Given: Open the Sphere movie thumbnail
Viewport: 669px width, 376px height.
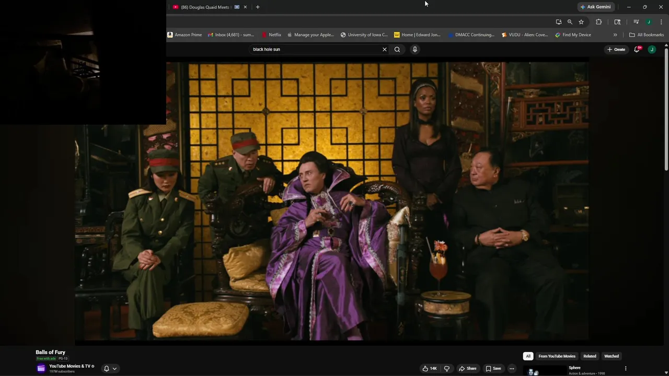Looking at the screenshot, I should (x=544, y=371).
